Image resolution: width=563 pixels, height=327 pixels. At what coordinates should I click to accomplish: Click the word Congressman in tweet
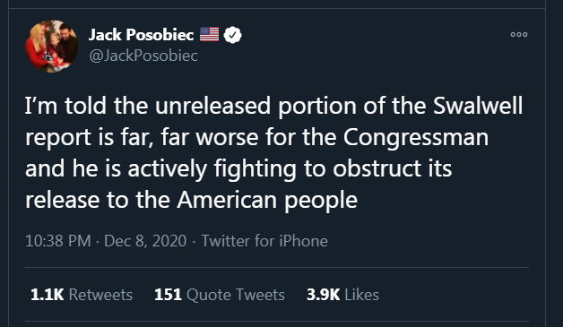point(416,137)
